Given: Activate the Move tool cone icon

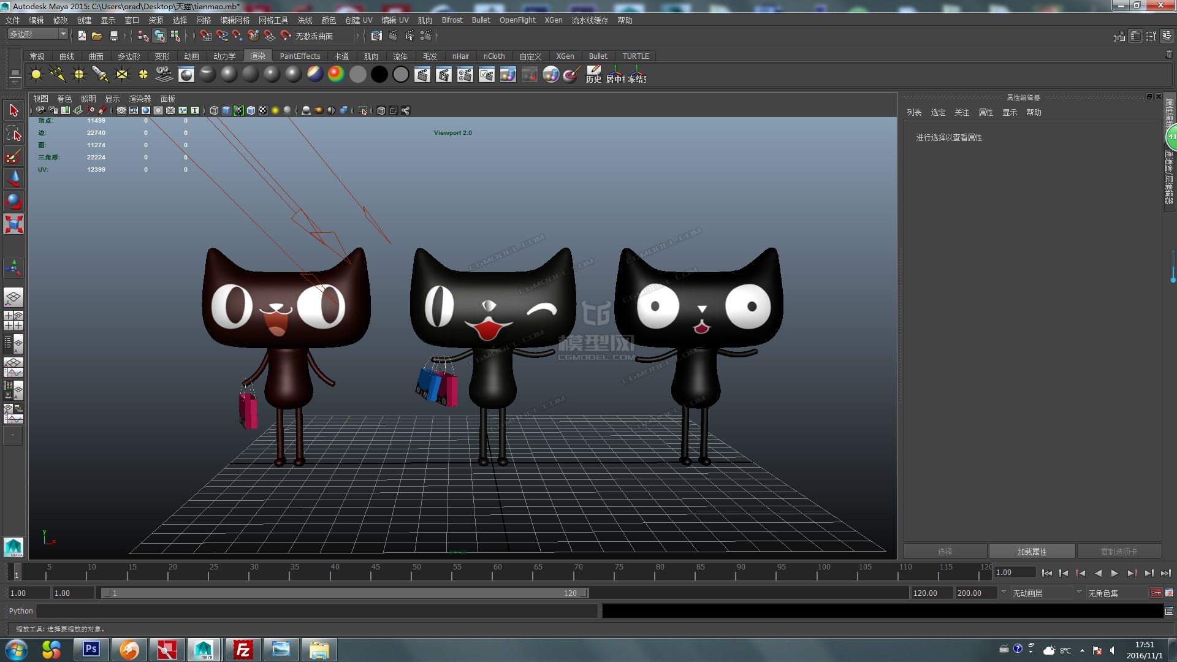Looking at the screenshot, I should coord(13,178).
